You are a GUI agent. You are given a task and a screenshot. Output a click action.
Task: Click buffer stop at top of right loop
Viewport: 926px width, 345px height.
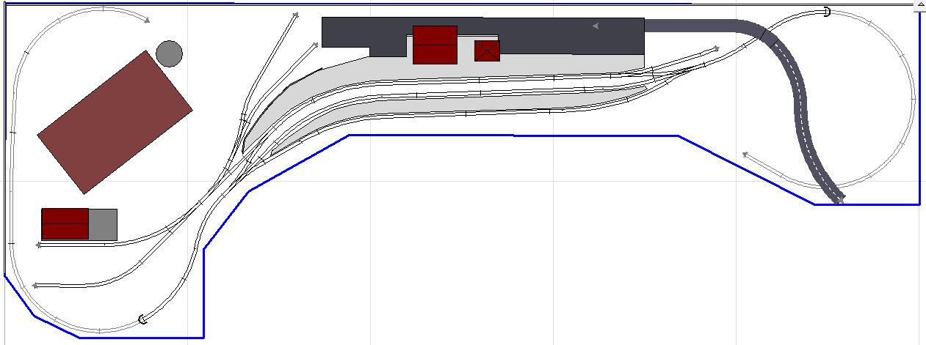click(x=827, y=12)
